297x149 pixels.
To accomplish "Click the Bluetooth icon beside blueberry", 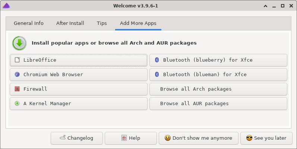I will [x=157, y=60].
